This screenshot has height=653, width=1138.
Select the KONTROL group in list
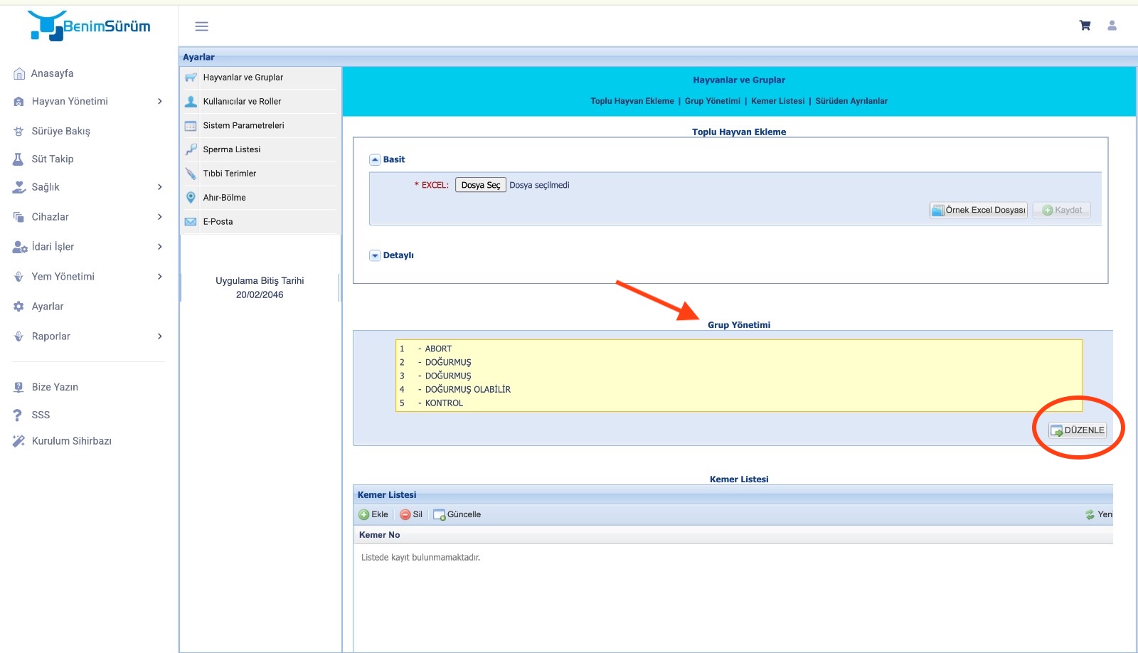pos(444,403)
